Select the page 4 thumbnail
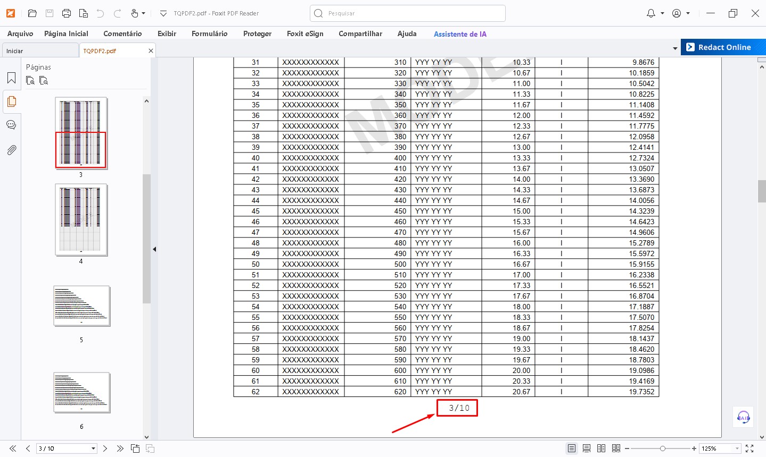Viewport: 766px width, 457px height. (x=81, y=220)
